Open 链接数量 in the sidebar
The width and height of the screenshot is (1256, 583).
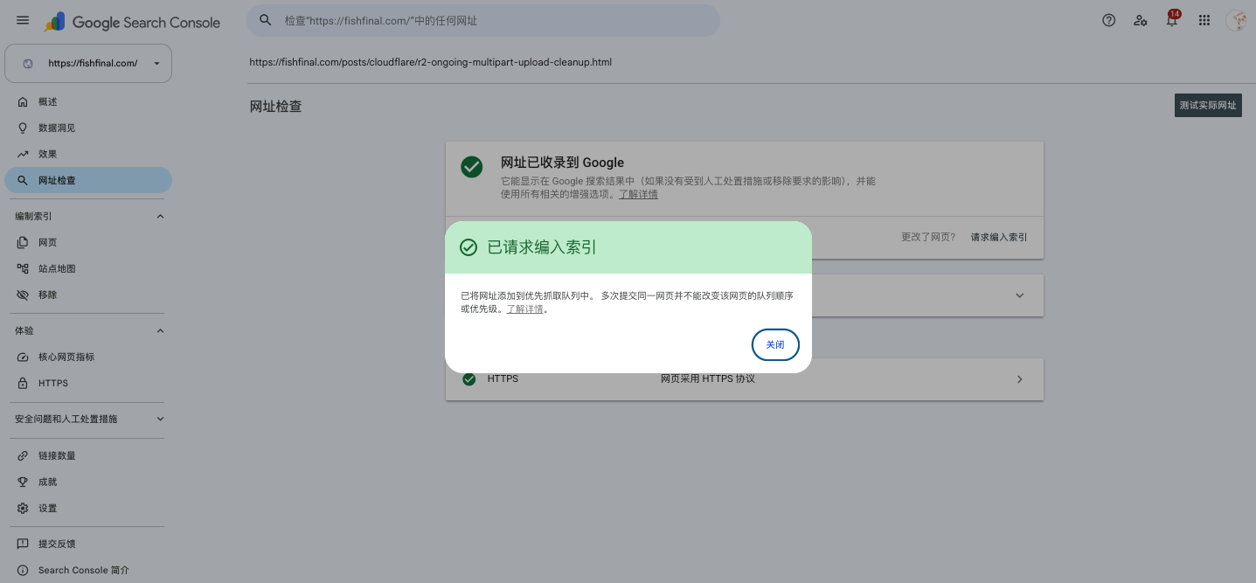point(88,455)
